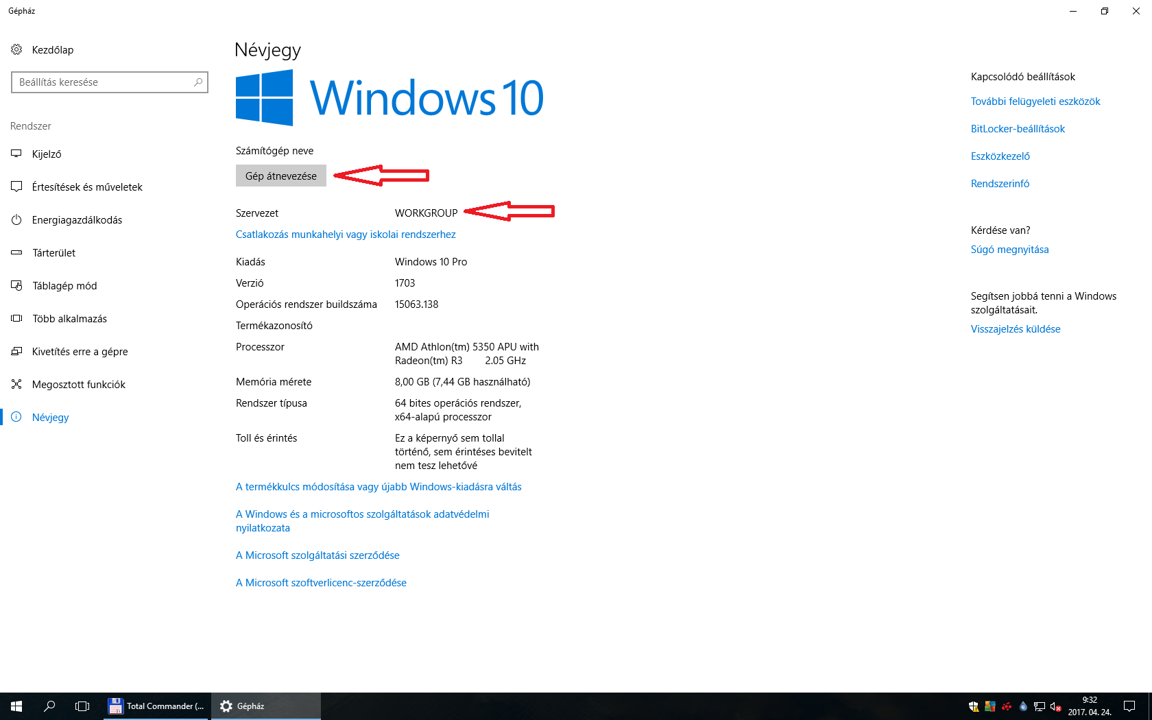Open the Kijelző (Display) settings
Image resolution: width=1152 pixels, height=720 pixels.
click(x=46, y=154)
